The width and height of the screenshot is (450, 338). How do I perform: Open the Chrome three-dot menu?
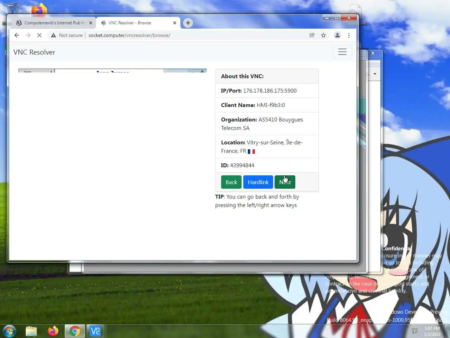pos(349,35)
